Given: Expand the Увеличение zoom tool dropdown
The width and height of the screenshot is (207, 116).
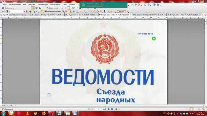Looking at the screenshot, I should pos(59,8).
